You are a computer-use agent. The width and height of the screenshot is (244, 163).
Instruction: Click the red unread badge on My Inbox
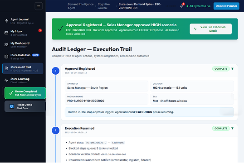(40, 30)
